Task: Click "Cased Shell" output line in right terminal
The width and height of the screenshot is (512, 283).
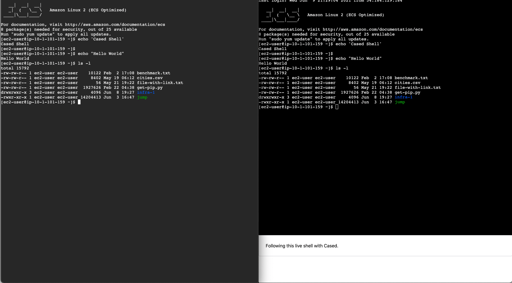Action: coord(273,49)
